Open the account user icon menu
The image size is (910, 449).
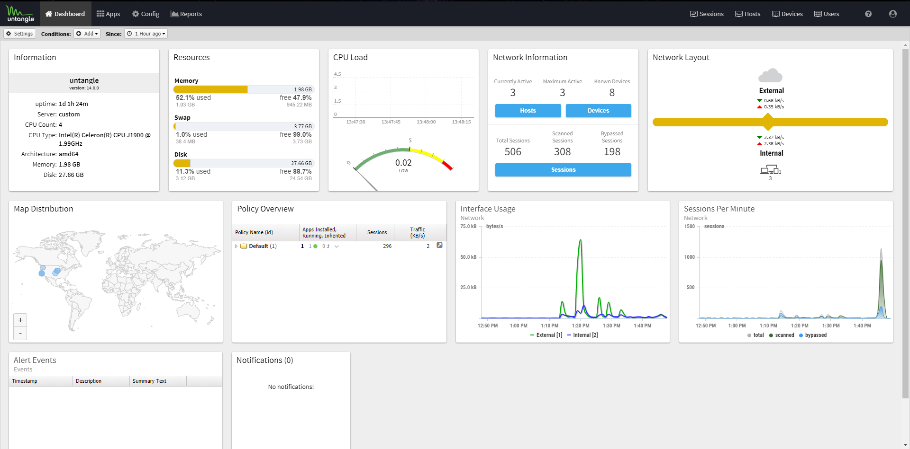click(893, 14)
